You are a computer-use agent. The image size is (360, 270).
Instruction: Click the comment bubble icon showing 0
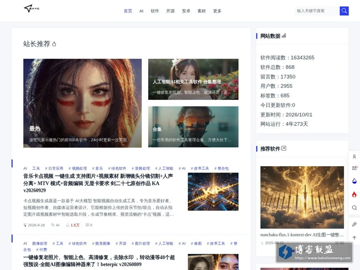coord(87,225)
